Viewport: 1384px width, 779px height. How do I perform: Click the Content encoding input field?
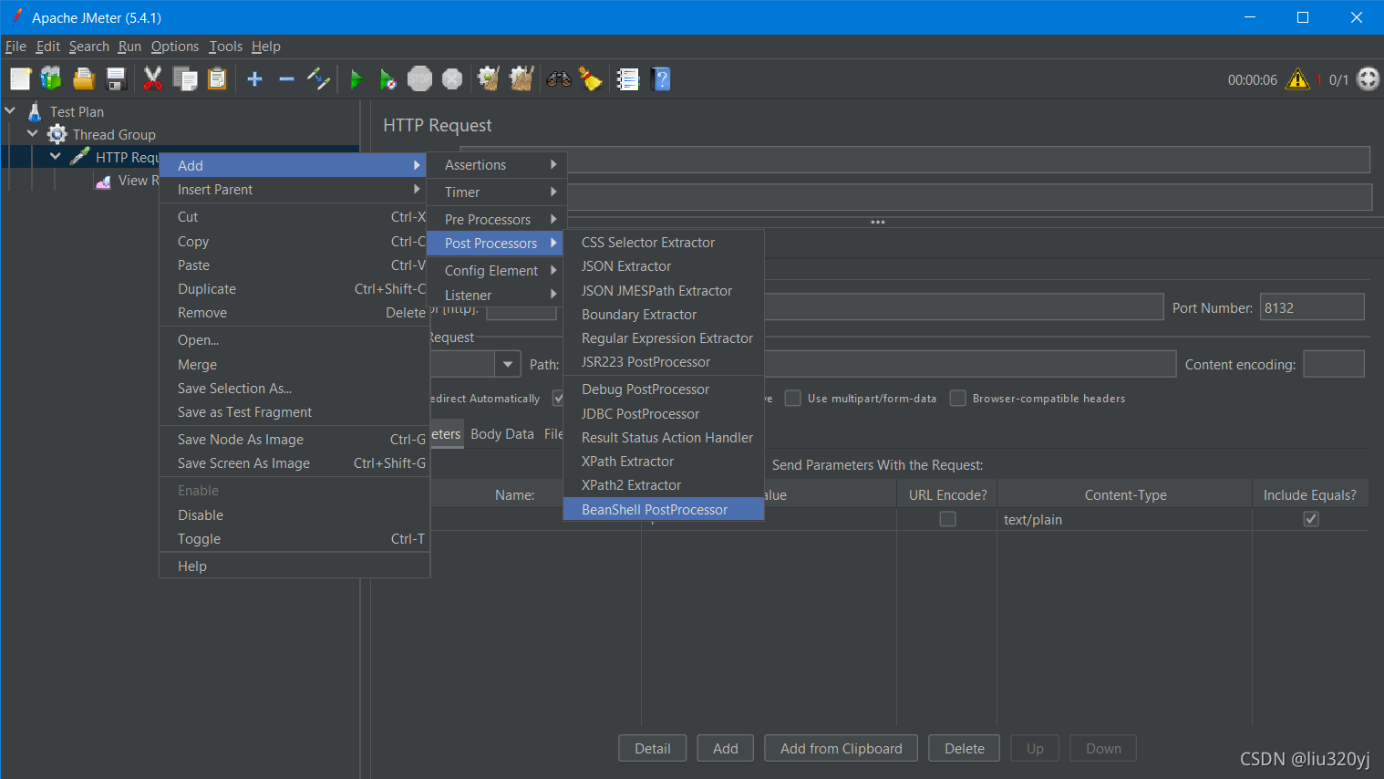(x=1334, y=364)
